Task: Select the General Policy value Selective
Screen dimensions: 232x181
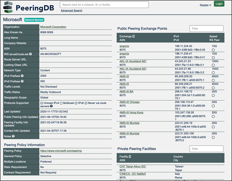Action: click(x=46, y=156)
